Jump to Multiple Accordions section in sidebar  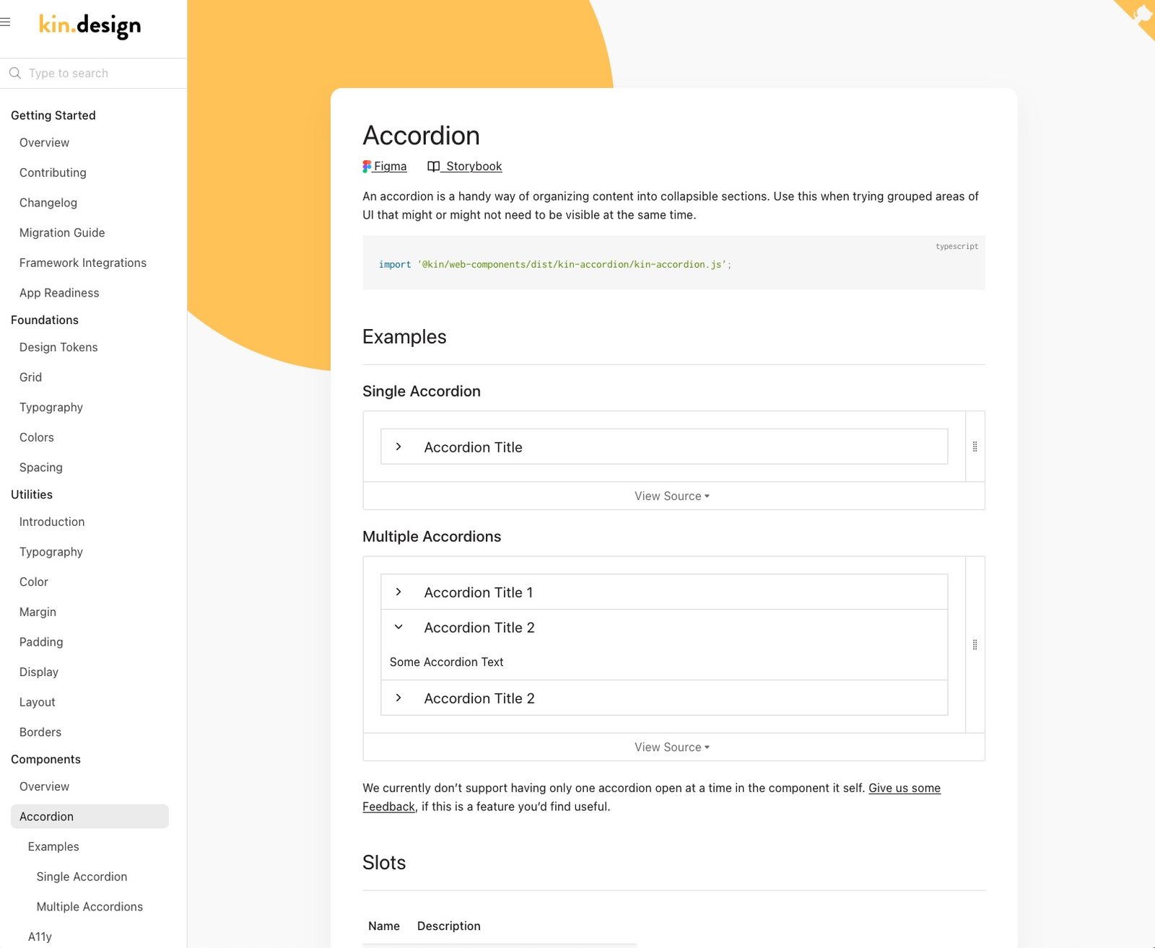click(90, 907)
